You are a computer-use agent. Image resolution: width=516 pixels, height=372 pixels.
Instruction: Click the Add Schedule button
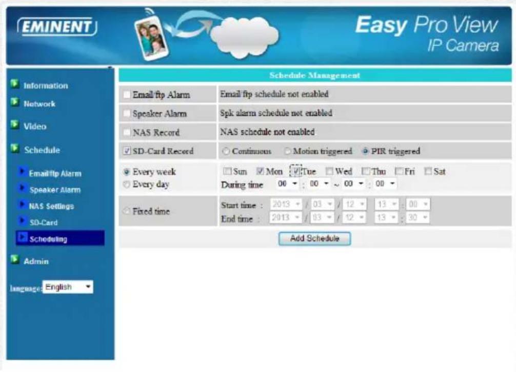[314, 239]
